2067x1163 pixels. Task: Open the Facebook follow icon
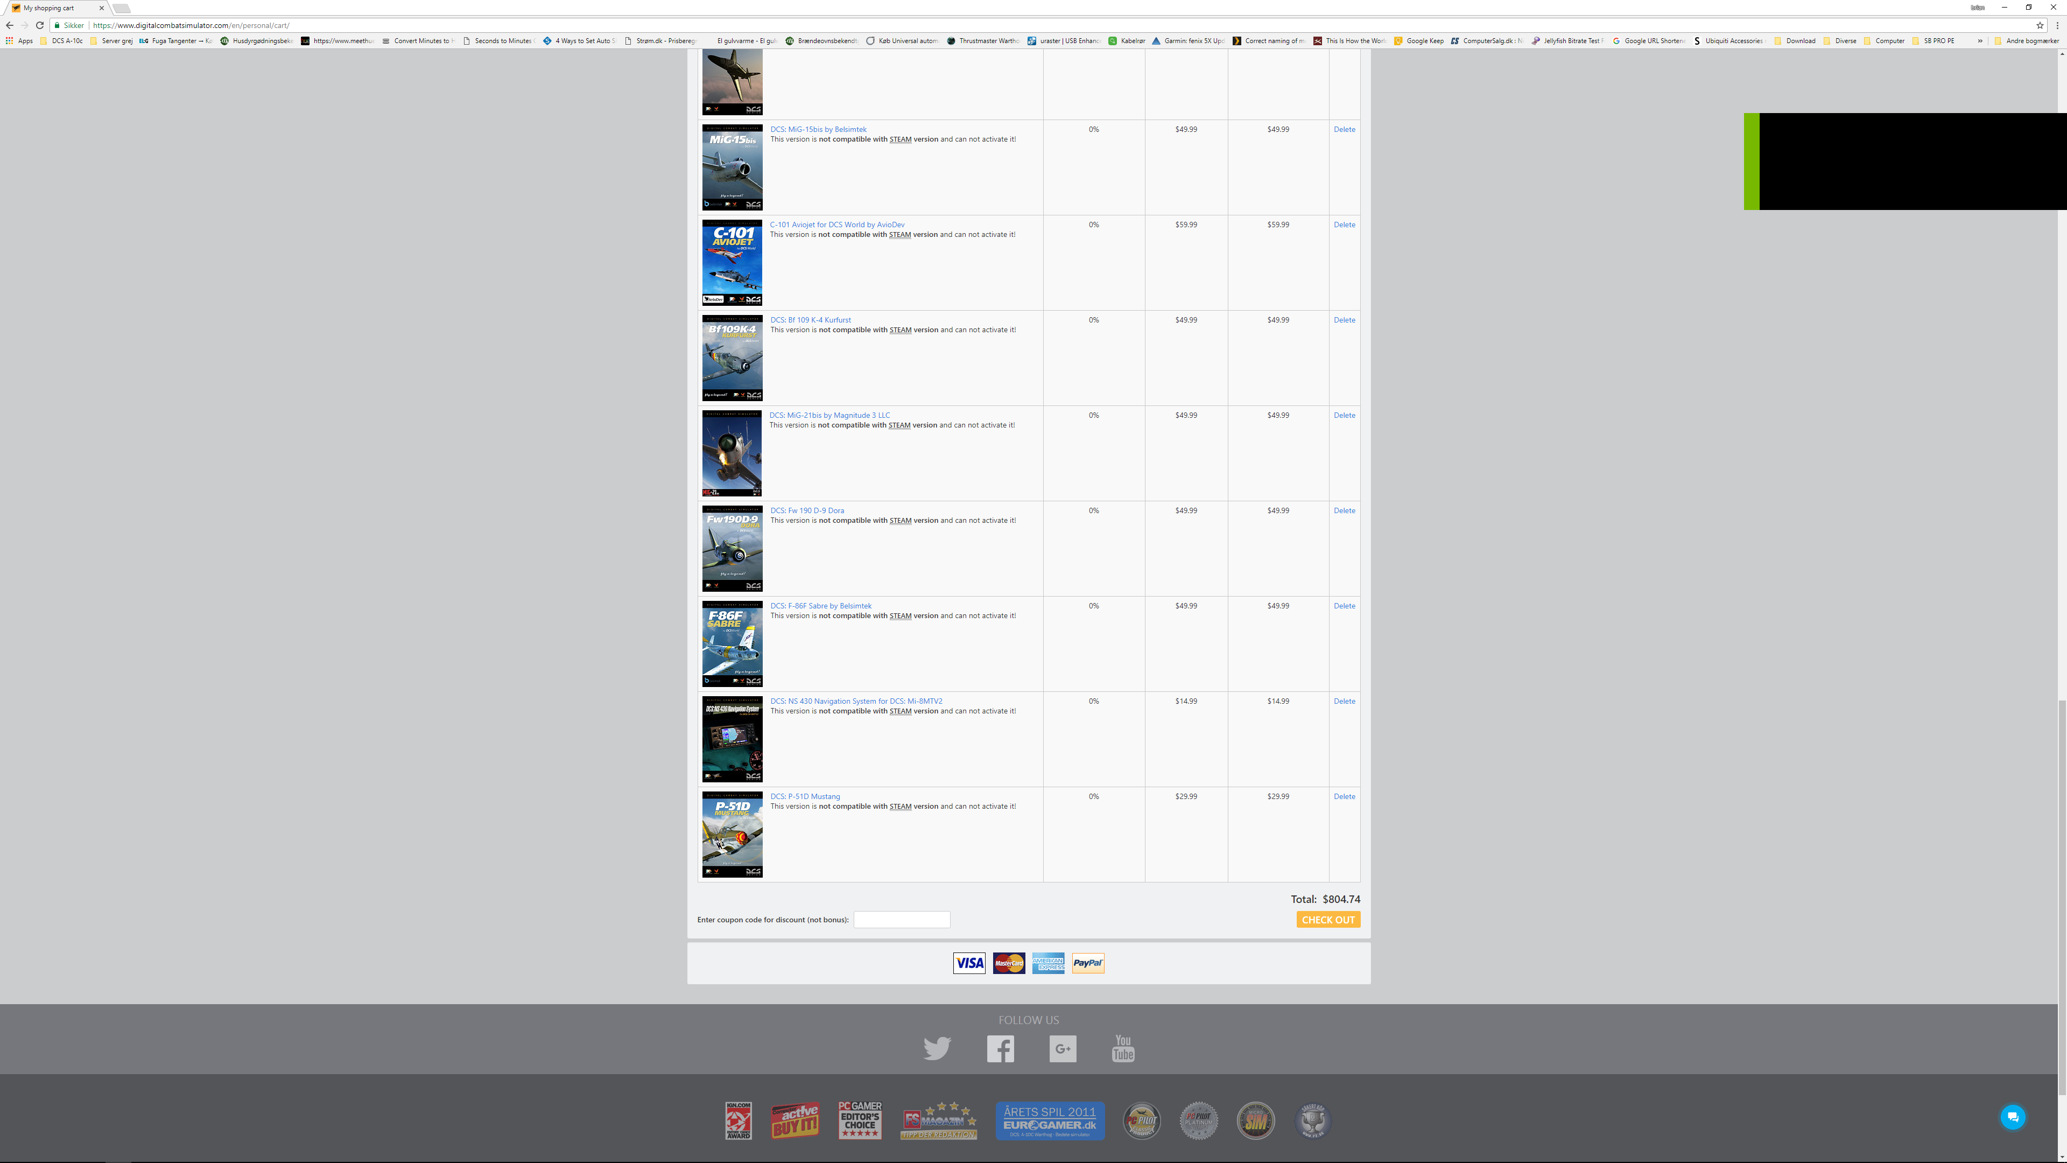point(1001,1048)
